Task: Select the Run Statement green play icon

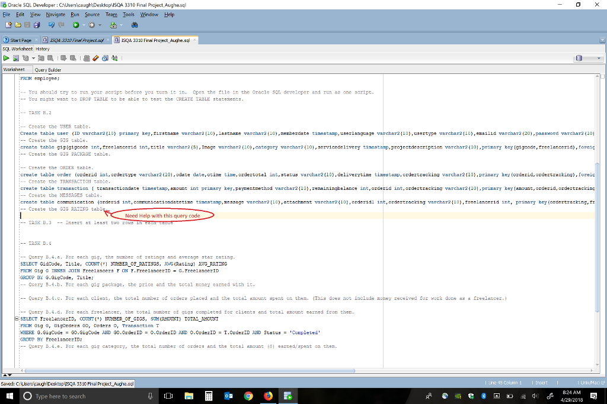Action: (x=6, y=57)
